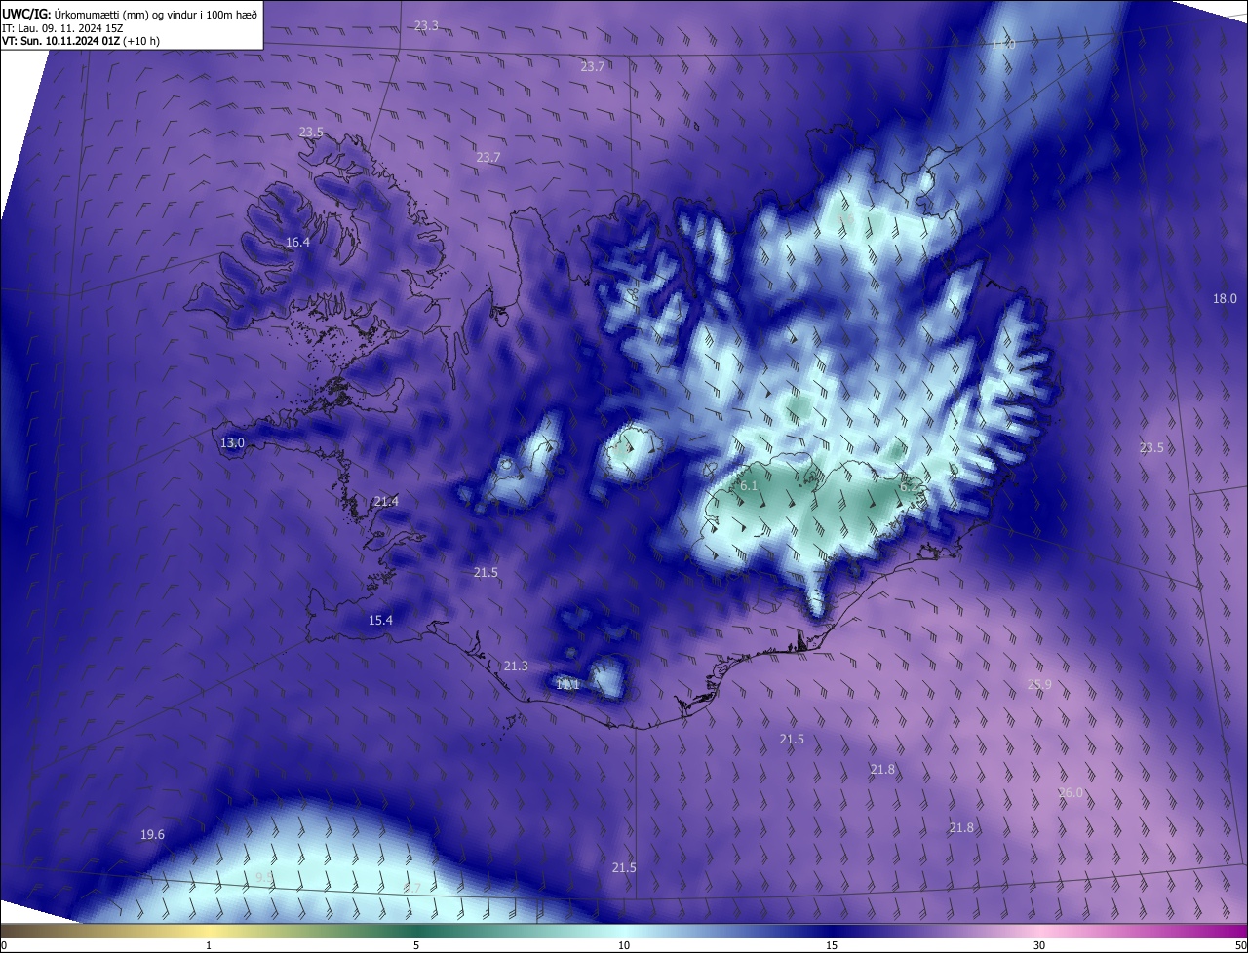This screenshot has width=1248, height=953.
Task: Click the UWC/IG Úrkomumætti title line
Action: click(130, 13)
